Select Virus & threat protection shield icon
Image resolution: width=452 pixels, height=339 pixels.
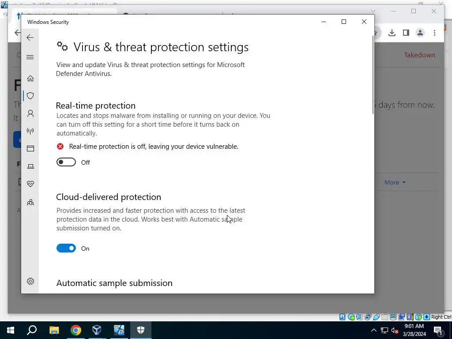click(x=30, y=96)
